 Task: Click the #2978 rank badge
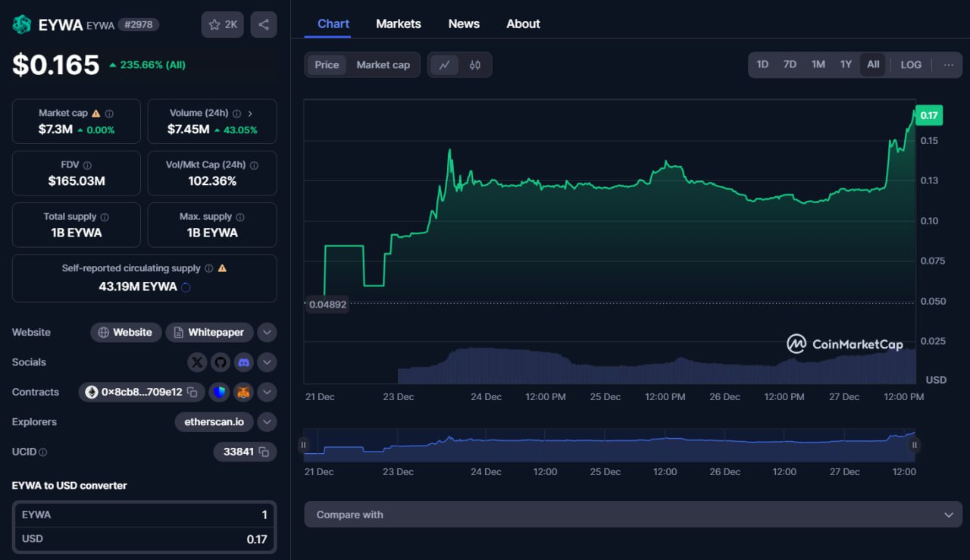[139, 25]
